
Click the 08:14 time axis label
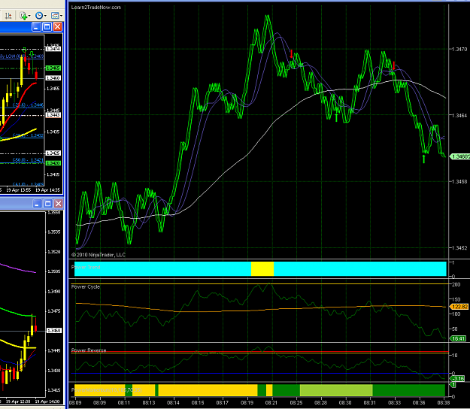[x=173, y=403]
